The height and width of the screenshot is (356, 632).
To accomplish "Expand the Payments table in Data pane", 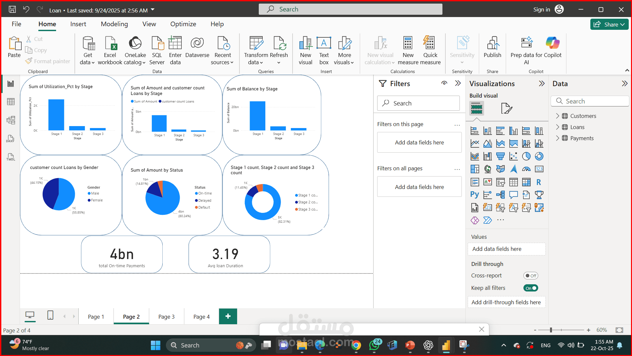I will click(557, 138).
